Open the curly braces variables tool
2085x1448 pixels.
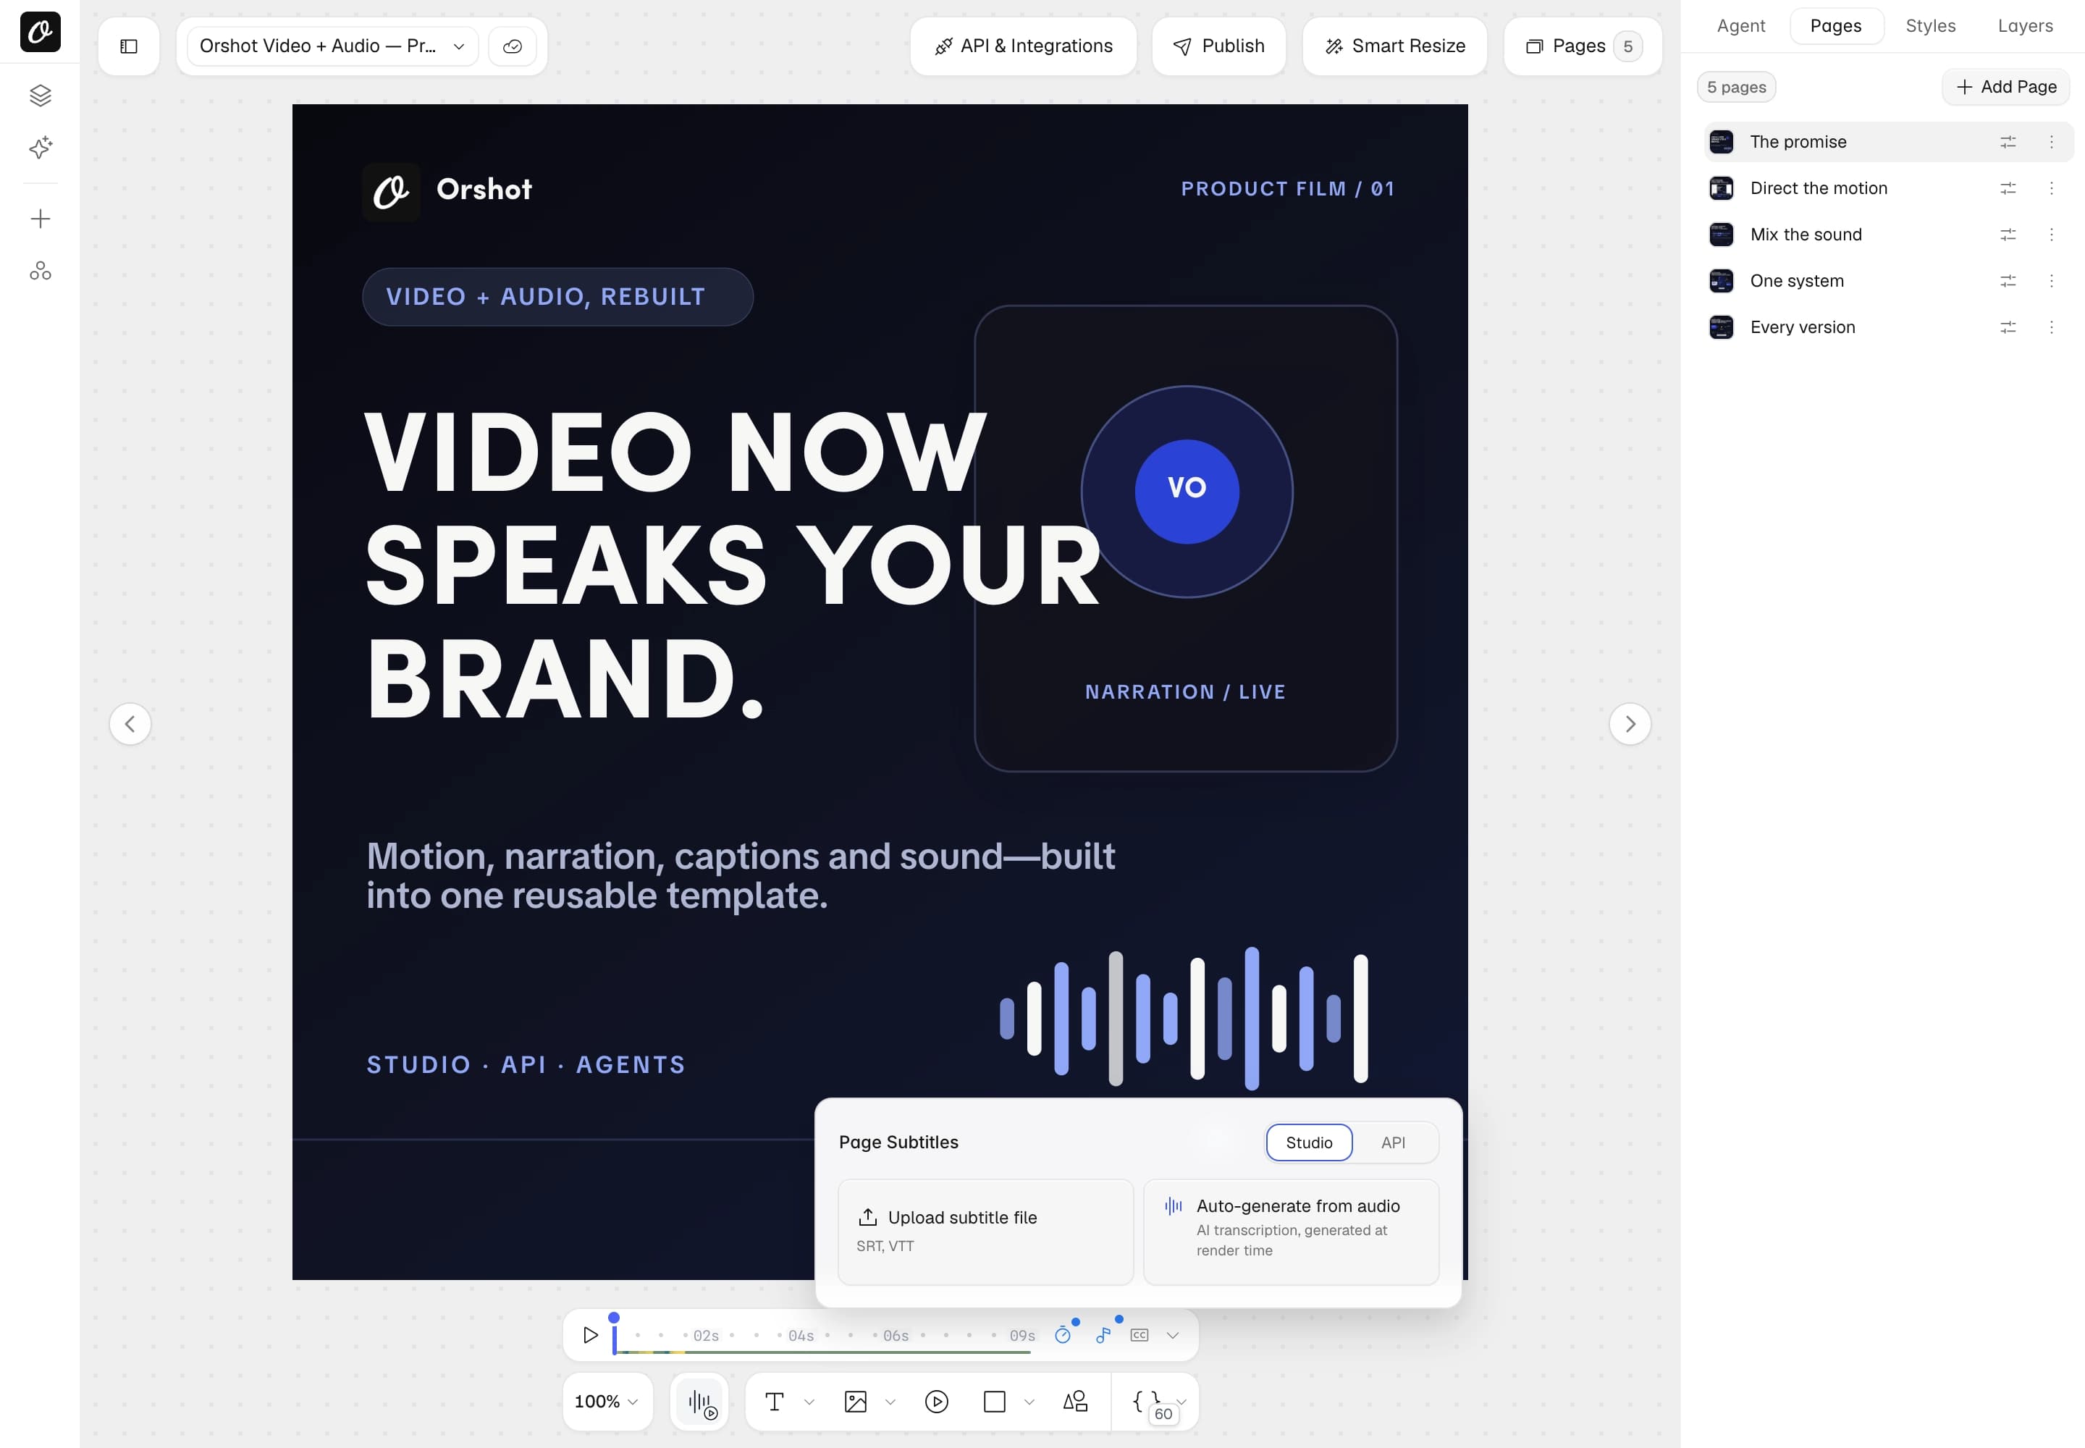1147,1402
